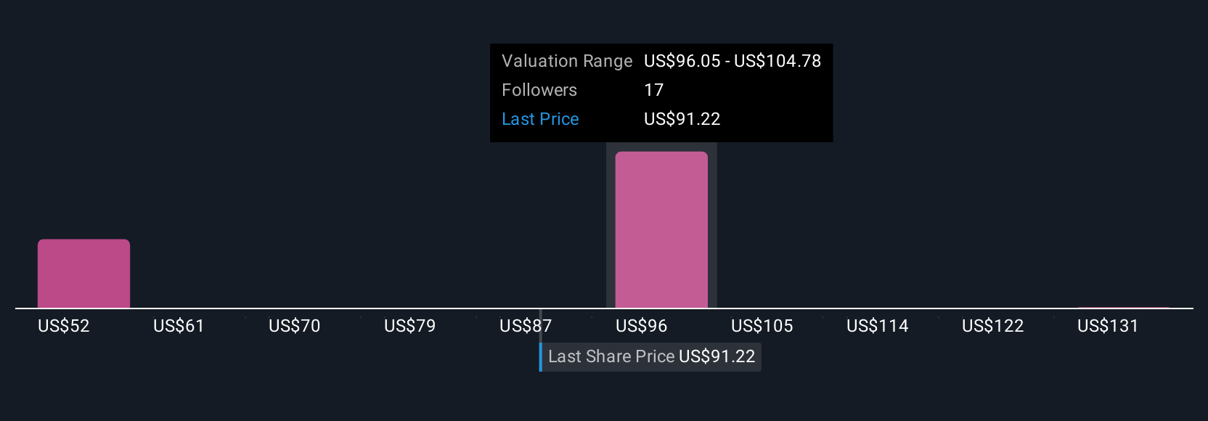Click the Valuation Range label in tooltip
Image resolution: width=1208 pixels, height=421 pixels.
click(567, 61)
